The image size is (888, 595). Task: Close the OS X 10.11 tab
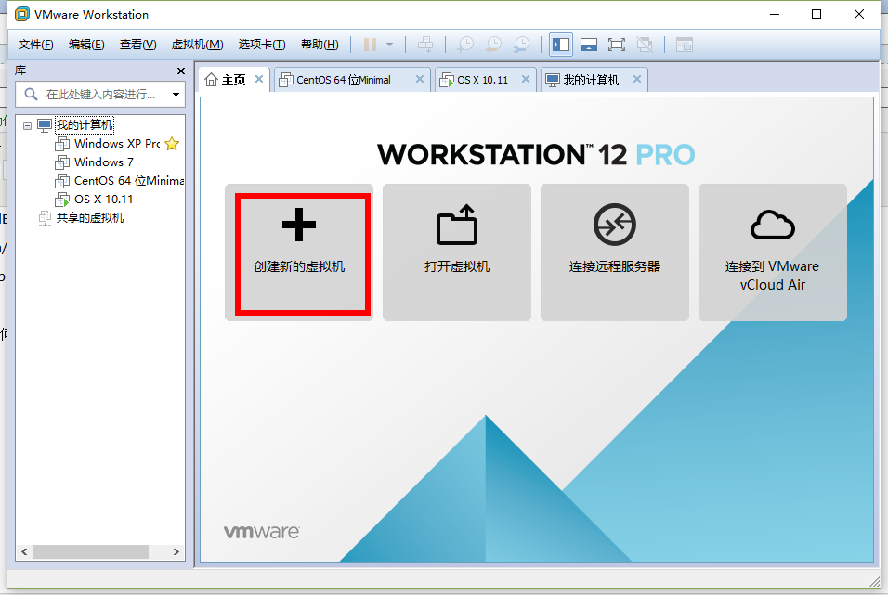coord(526,79)
